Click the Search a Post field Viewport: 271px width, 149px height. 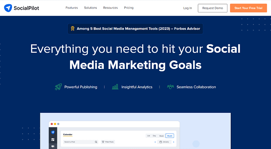point(81,142)
